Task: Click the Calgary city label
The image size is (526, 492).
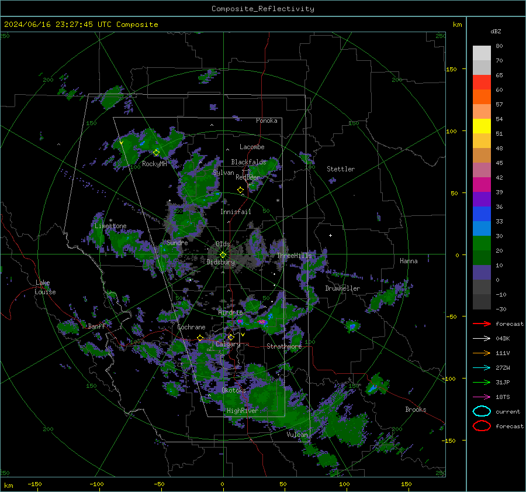Action: click(228, 344)
